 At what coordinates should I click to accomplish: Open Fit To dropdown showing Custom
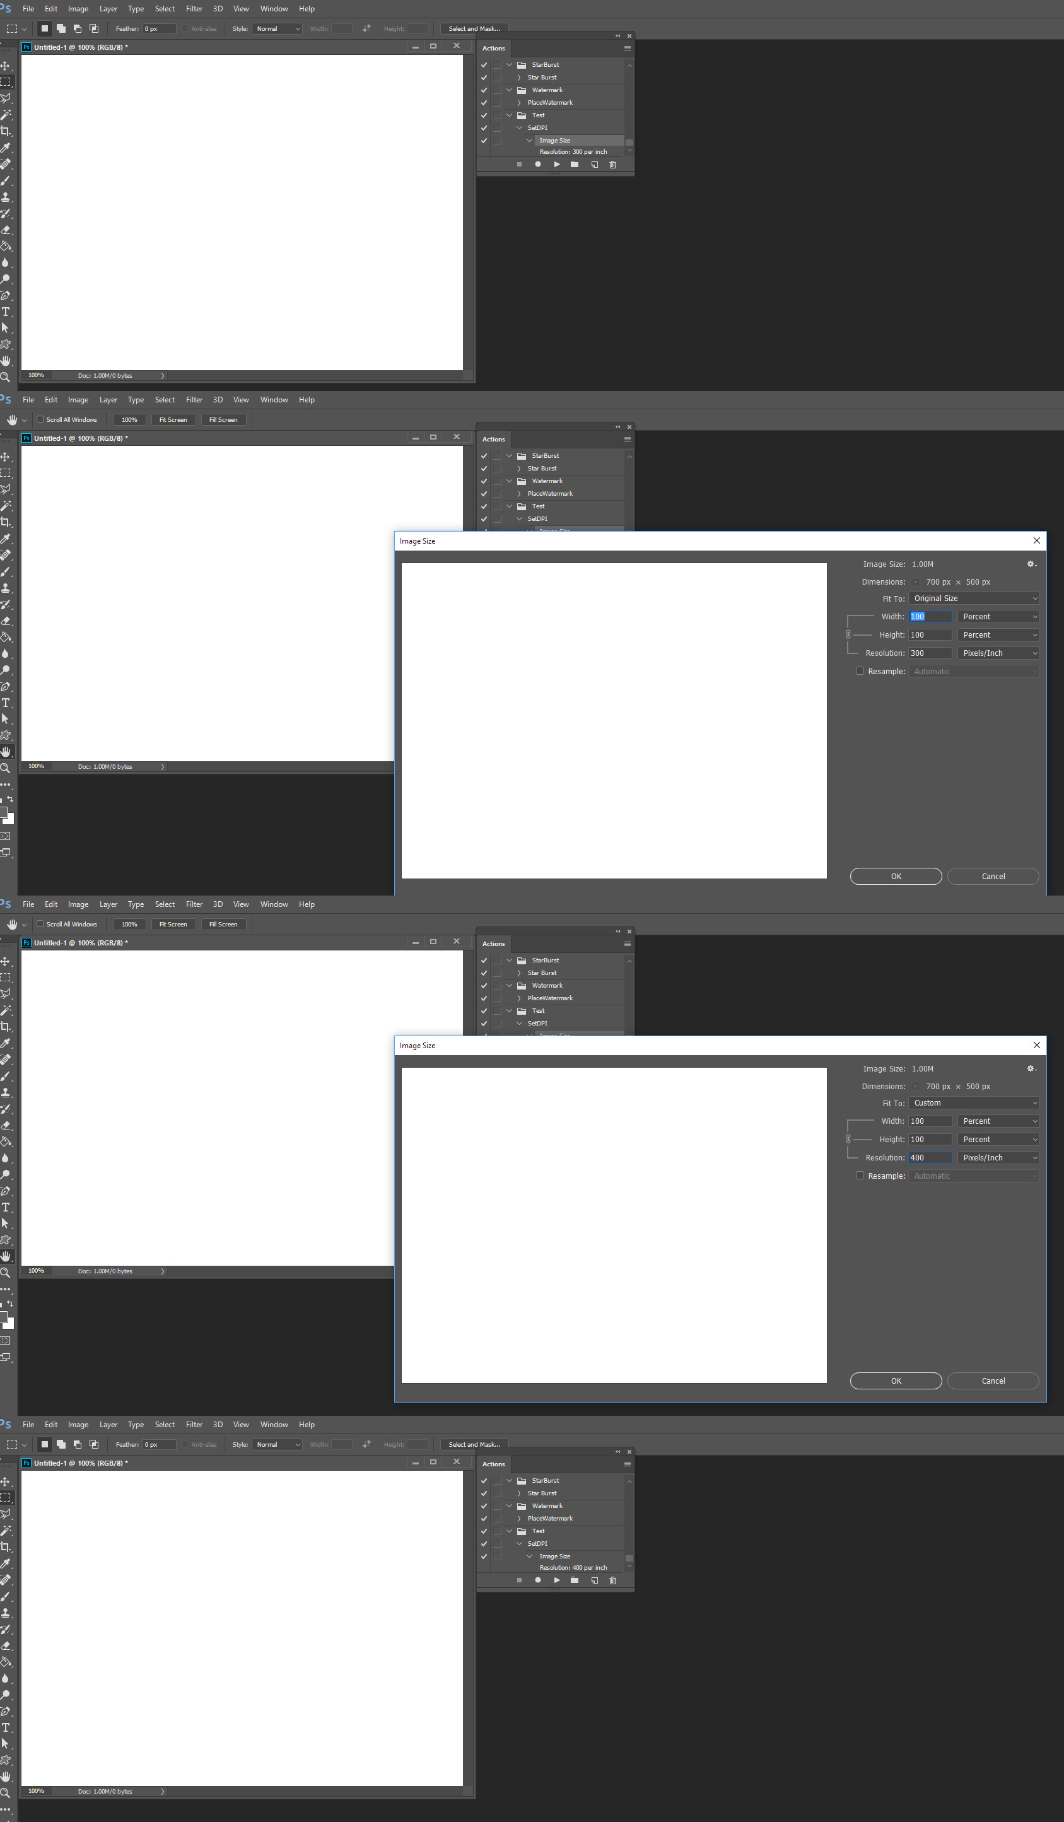974,1103
